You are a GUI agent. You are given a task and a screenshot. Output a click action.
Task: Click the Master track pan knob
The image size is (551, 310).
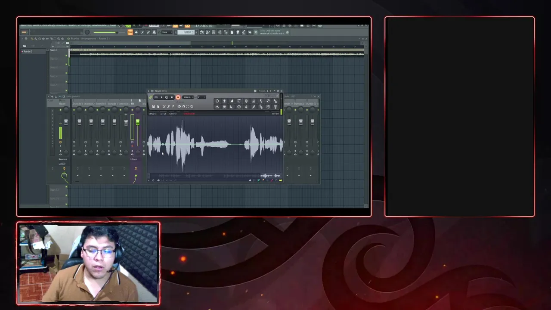tap(66, 110)
